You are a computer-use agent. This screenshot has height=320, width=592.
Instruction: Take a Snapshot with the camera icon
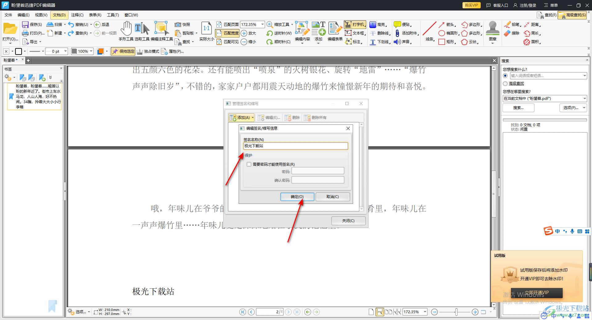(x=182, y=24)
